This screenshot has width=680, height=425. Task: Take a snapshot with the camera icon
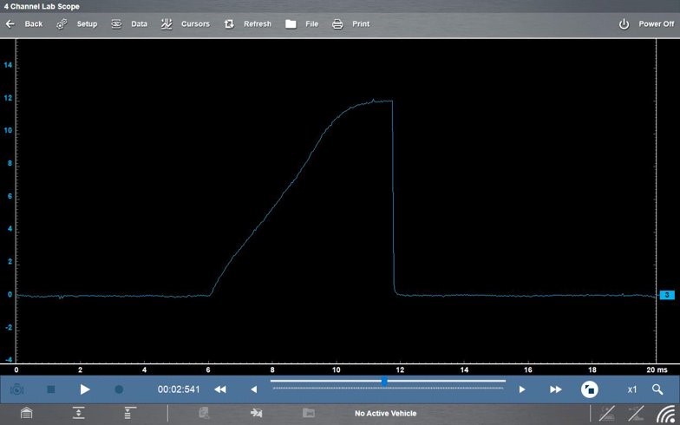click(16, 389)
